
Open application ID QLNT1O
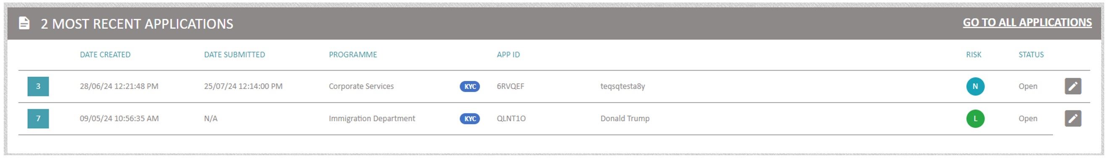point(511,119)
